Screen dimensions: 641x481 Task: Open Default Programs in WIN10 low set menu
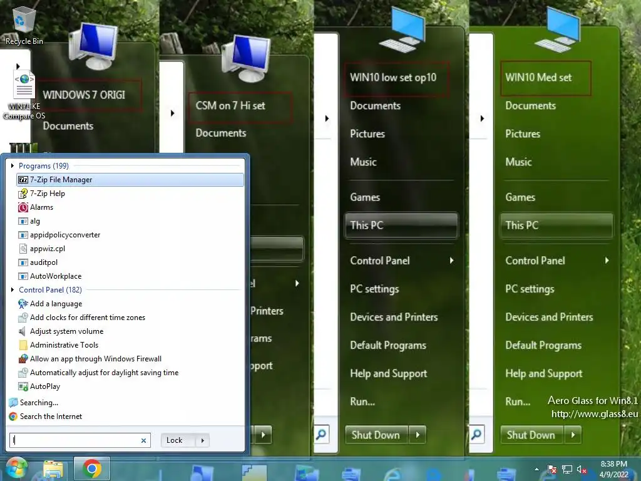click(388, 345)
